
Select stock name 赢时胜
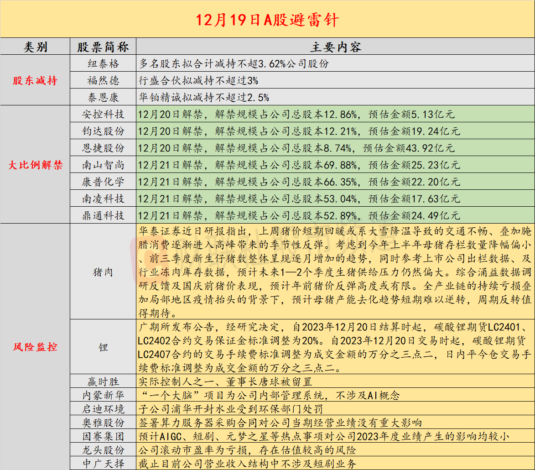coord(103,381)
